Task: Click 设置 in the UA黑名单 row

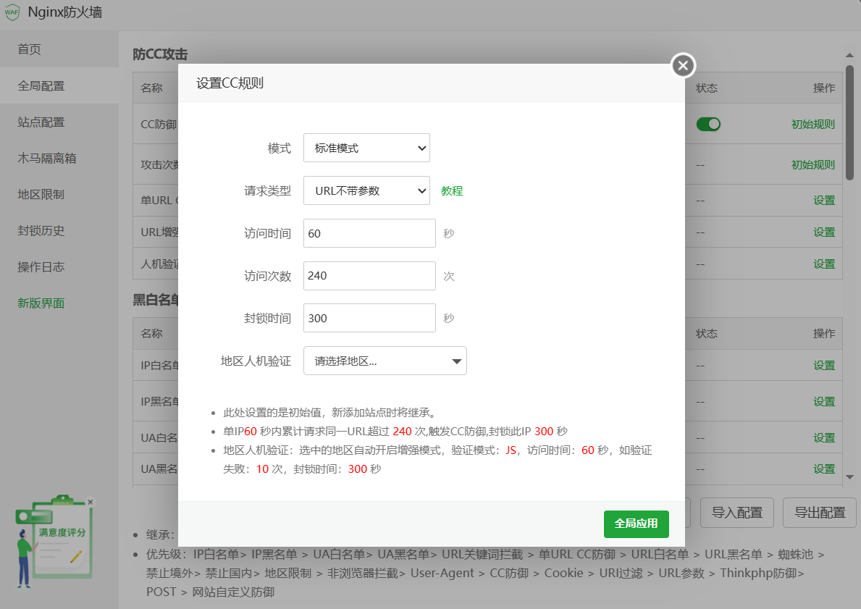Action: coord(823,469)
